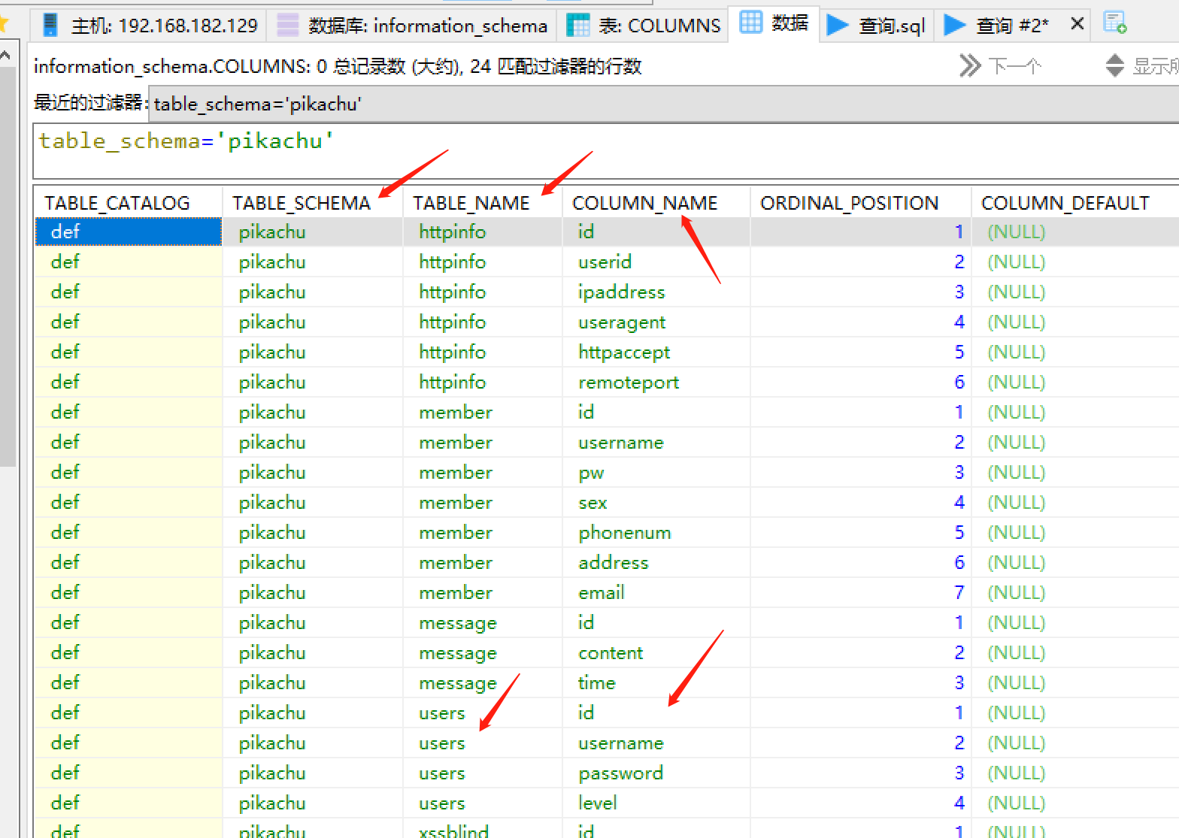Sort by TABLE_CATALOG column header
The height and width of the screenshot is (838, 1179).
128,203
